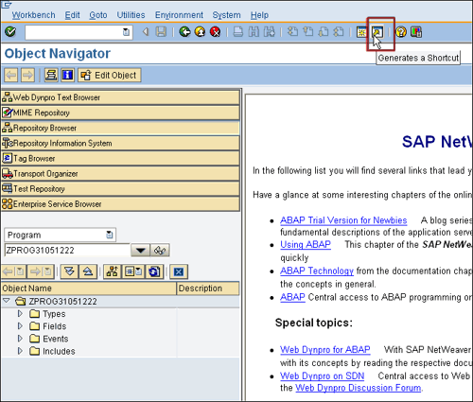
Task: Click the Edit Object button
Action: 110,75
